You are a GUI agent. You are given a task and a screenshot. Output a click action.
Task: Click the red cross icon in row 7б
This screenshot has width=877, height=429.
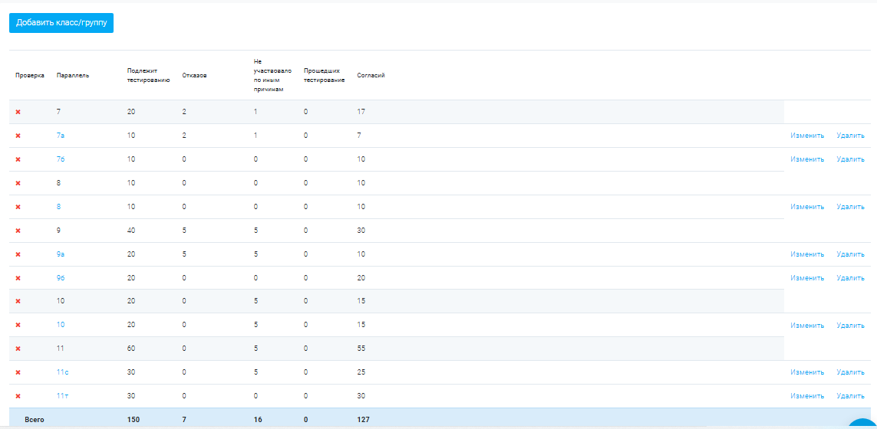[x=18, y=159]
